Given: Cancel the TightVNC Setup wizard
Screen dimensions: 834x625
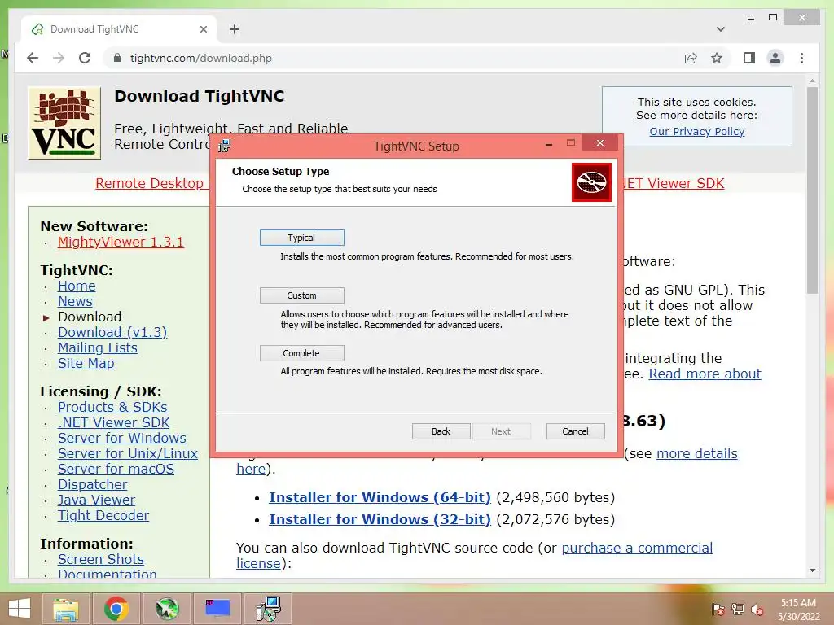Looking at the screenshot, I should (x=576, y=431).
